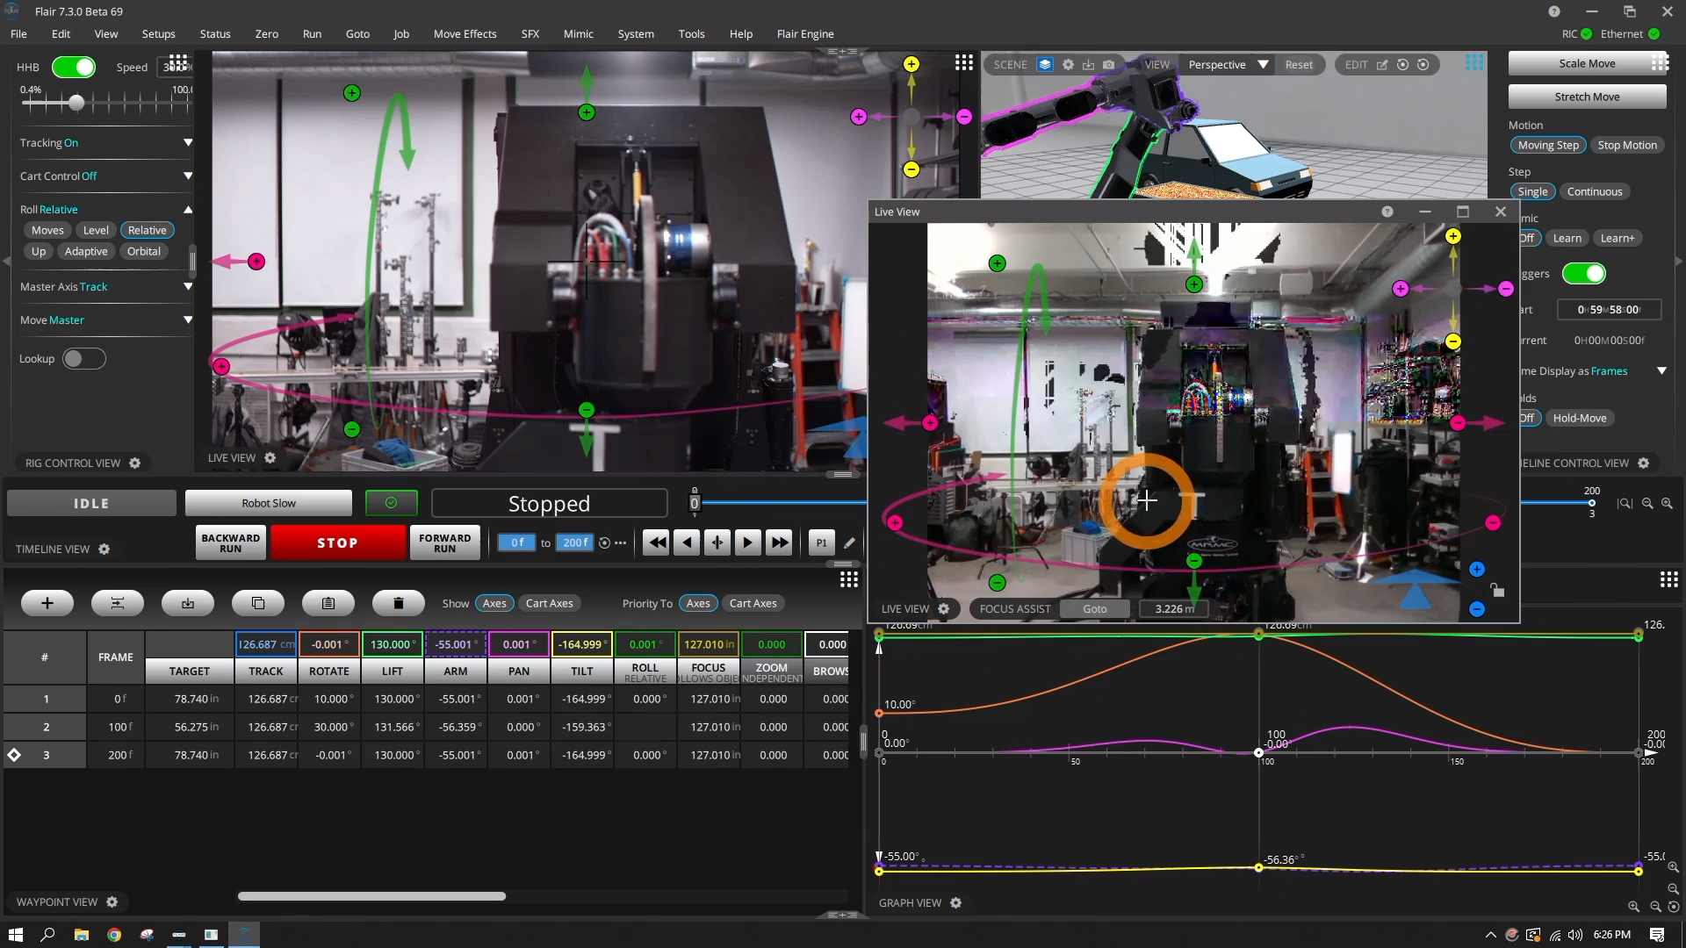Open the Mimic menu
Image resolution: width=1686 pixels, height=948 pixels.
[x=578, y=33]
